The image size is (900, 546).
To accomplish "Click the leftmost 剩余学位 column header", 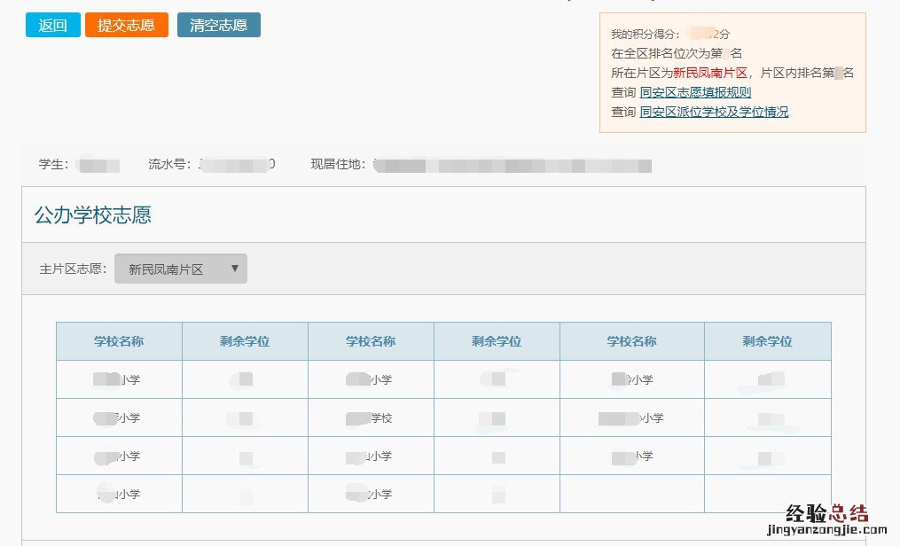I will [245, 341].
